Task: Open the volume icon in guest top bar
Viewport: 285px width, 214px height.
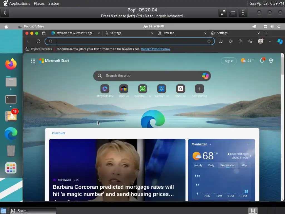Action: tap(272, 26)
